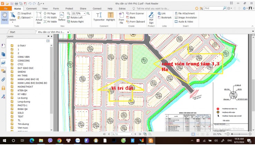Toggle the HANH LANG BAO VE layer checkbox
Image resolution: width=255 pixels, height=146 pixels.
[x=12, y=79]
